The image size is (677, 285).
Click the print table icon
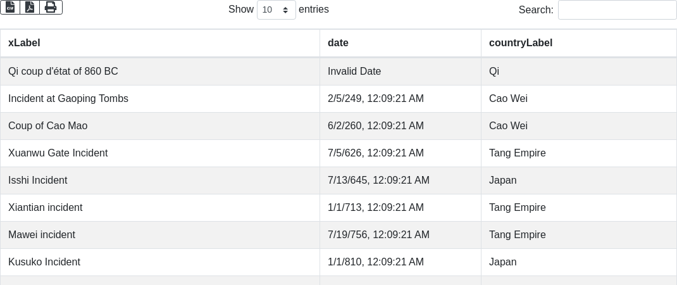pyautogui.click(x=51, y=7)
